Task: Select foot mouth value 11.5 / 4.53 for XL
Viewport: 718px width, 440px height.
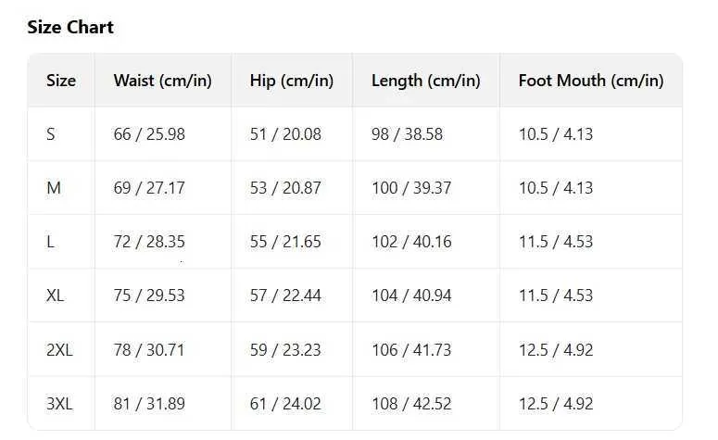Action: [555, 296]
